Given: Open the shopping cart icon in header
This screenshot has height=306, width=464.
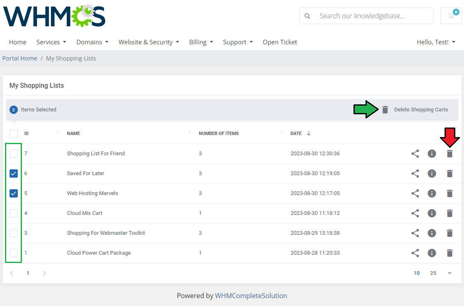Looking at the screenshot, I should click(451, 16).
